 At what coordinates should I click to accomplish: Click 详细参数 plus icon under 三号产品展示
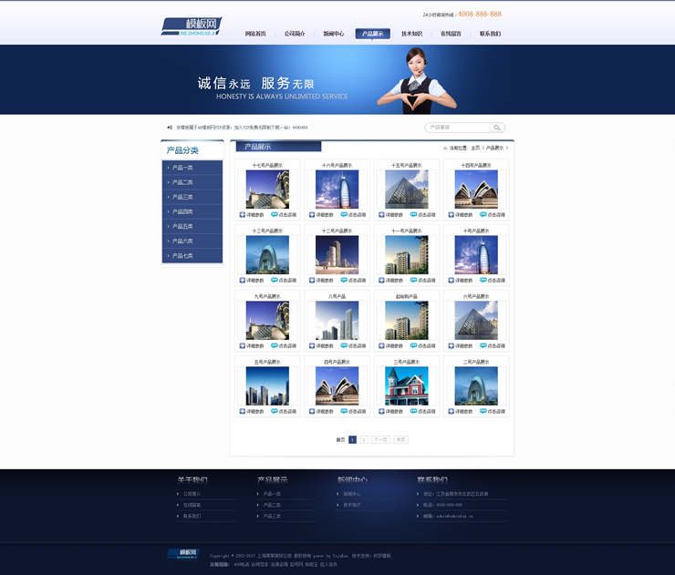381,412
